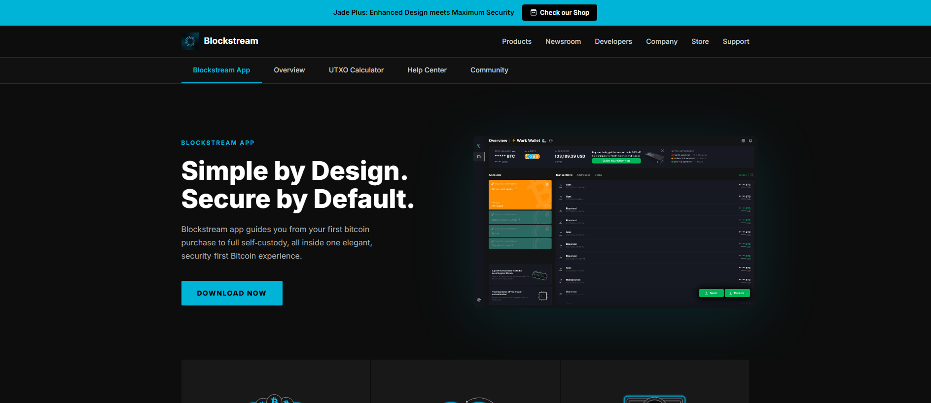The width and height of the screenshot is (931, 403).
Task: Click the "Blockstream app guides you" paragraph
Action: click(277, 242)
